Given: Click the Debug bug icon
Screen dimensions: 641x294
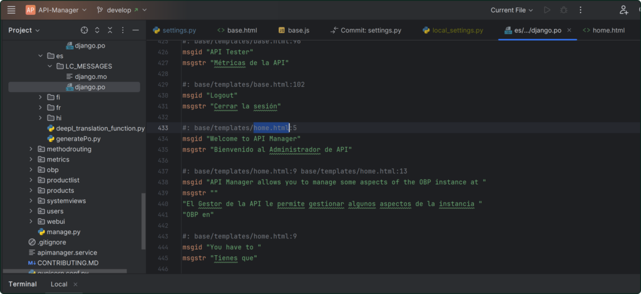Looking at the screenshot, I should click(x=565, y=10).
